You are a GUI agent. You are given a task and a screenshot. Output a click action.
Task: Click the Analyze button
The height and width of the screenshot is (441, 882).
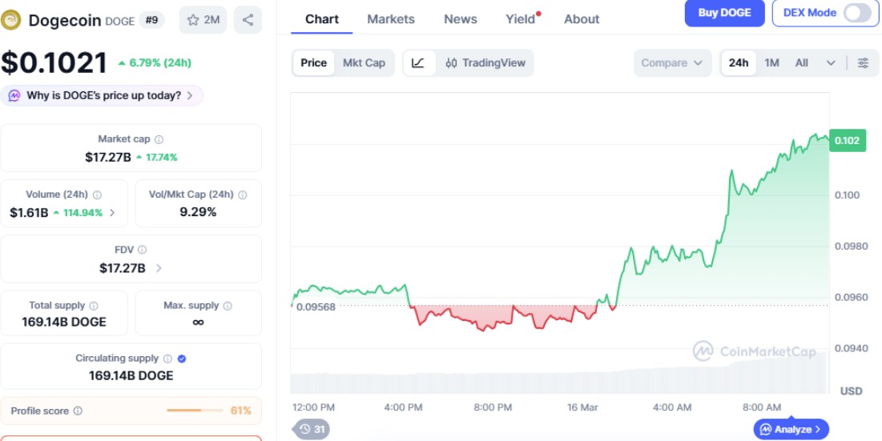[791, 429]
